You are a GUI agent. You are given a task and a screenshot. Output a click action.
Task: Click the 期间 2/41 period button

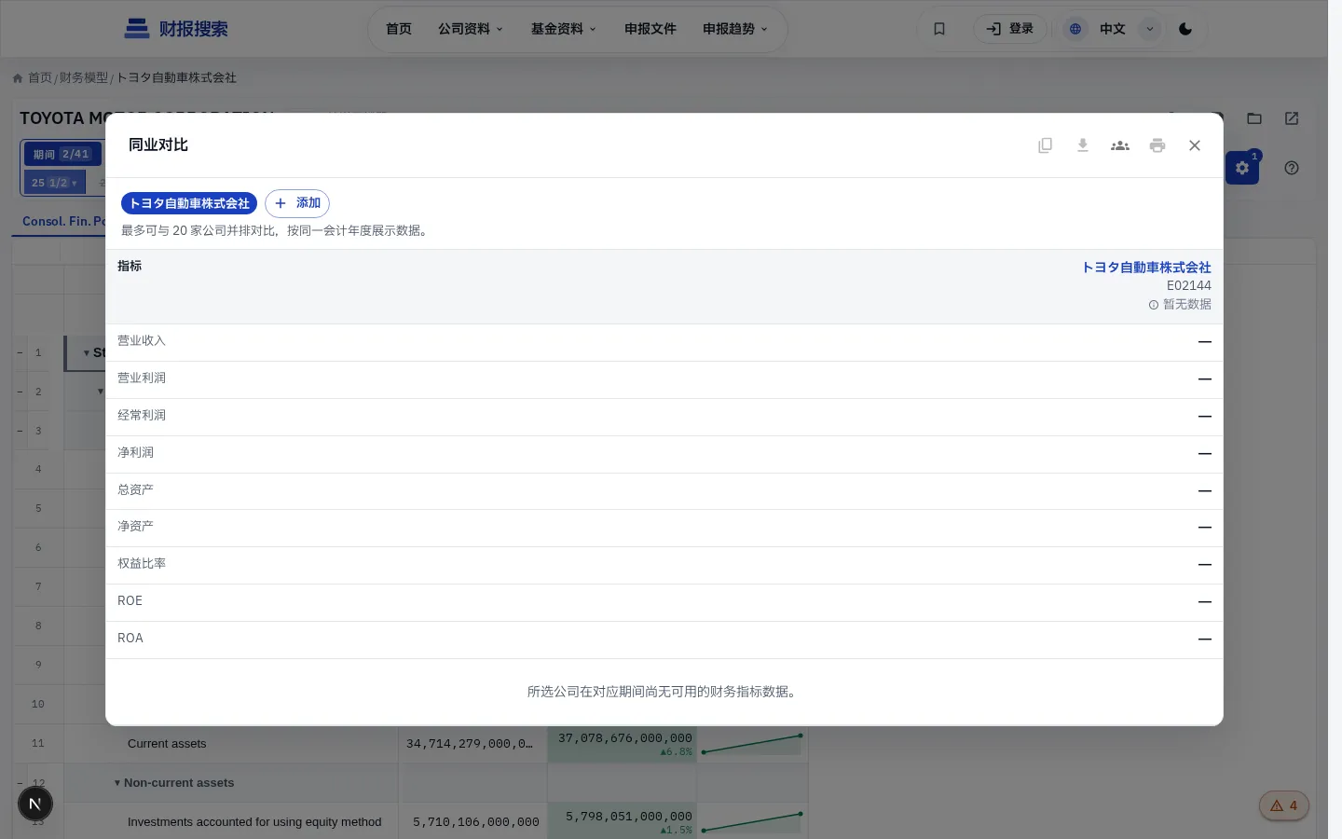tap(62, 155)
